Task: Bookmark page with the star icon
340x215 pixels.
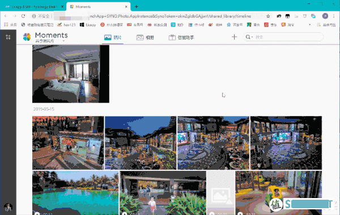Action: pyautogui.click(x=268, y=16)
